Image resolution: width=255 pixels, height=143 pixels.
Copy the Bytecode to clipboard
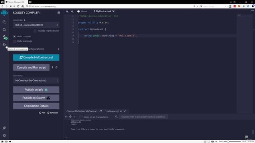53,113
